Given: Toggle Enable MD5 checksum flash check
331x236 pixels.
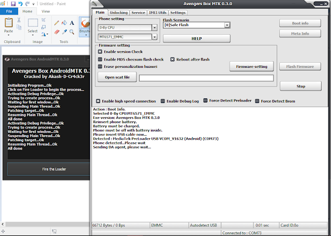Looking at the screenshot, I should (x=100, y=60).
